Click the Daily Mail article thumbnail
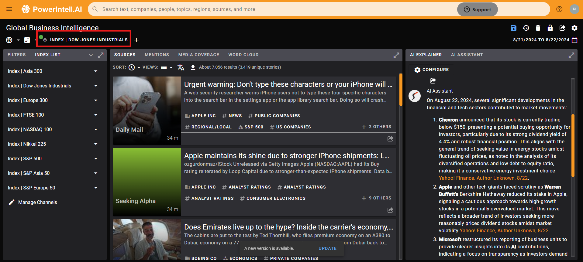The image size is (583, 262). coord(147,111)
